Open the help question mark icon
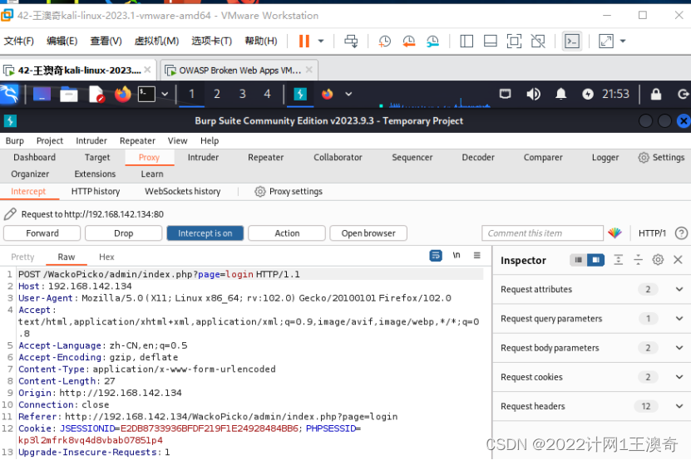The width and height of the screenshot is (691, 460). pyautogui.click(x=681, y=233)
